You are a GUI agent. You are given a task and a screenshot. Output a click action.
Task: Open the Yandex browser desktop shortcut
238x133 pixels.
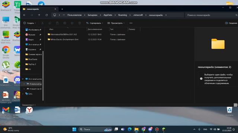coord(29,111)
